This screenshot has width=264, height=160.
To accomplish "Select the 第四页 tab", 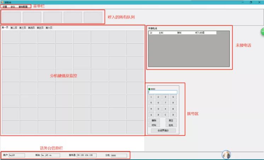I will pos(31,28).
